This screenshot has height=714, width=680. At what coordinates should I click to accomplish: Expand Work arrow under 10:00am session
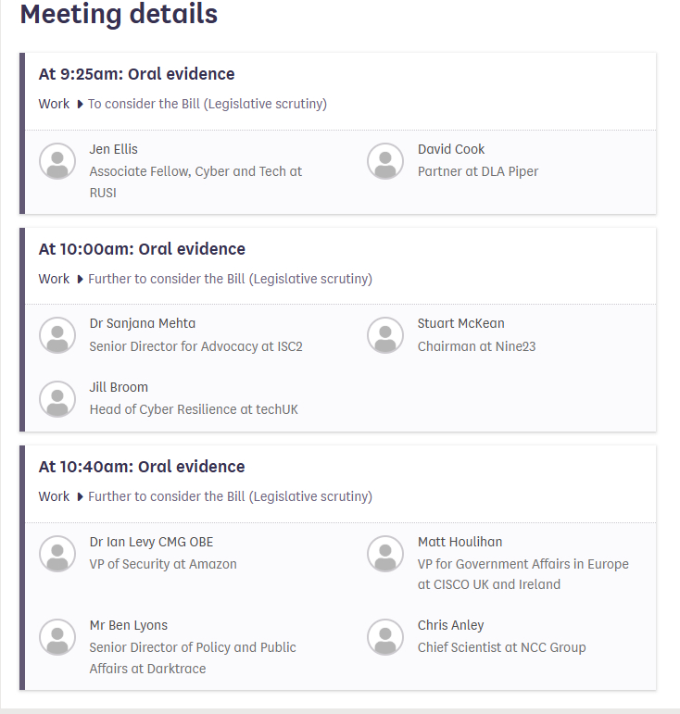click(x=80, y=279)
